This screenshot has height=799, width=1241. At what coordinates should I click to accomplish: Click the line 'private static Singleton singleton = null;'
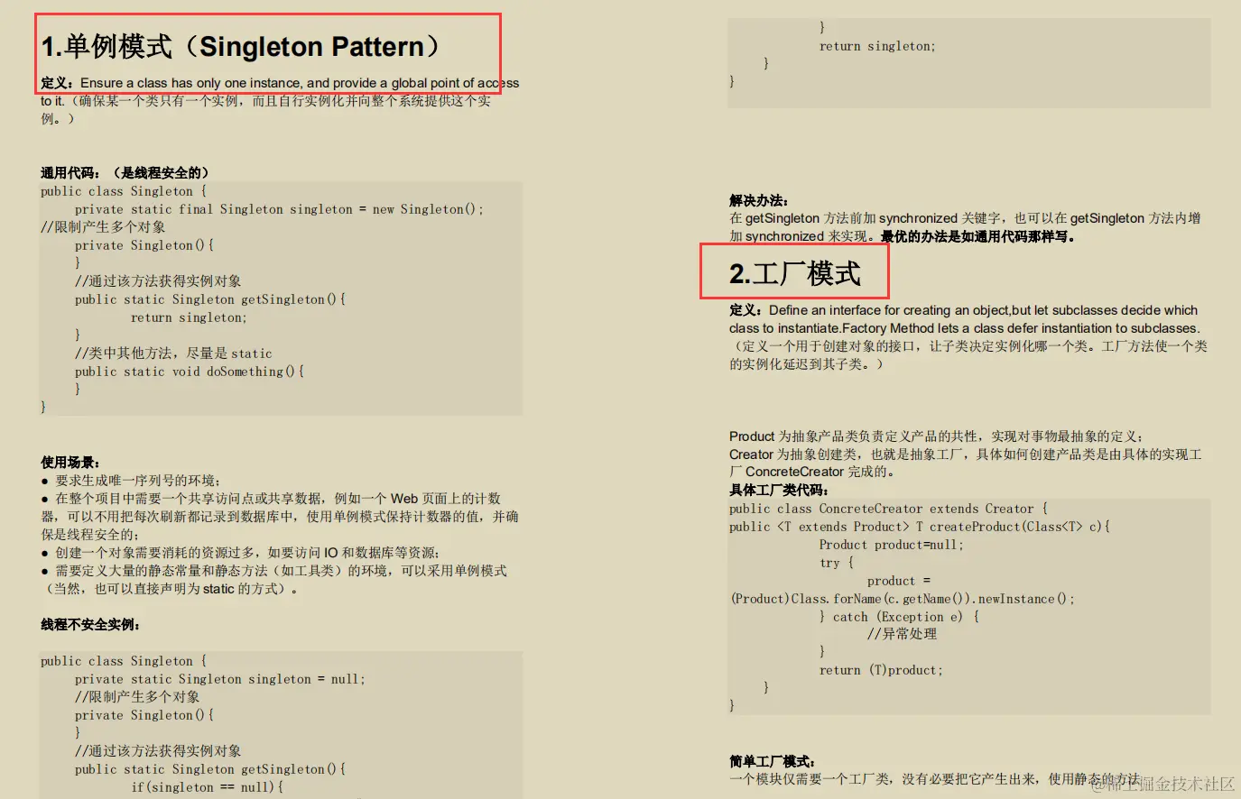click(x=220, y=679)
